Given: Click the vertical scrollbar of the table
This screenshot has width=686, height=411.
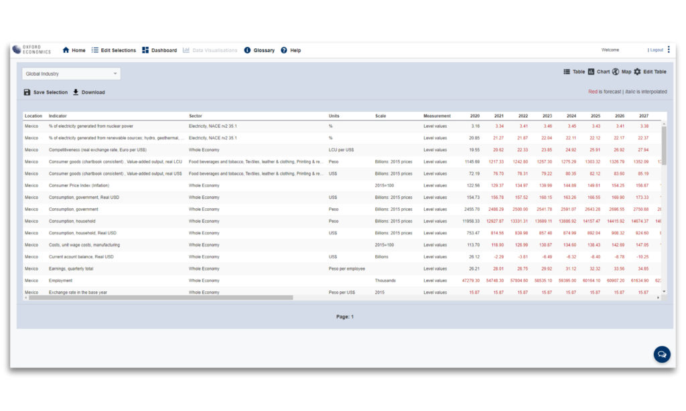Looking at the screenshot, I should [664, 146].
